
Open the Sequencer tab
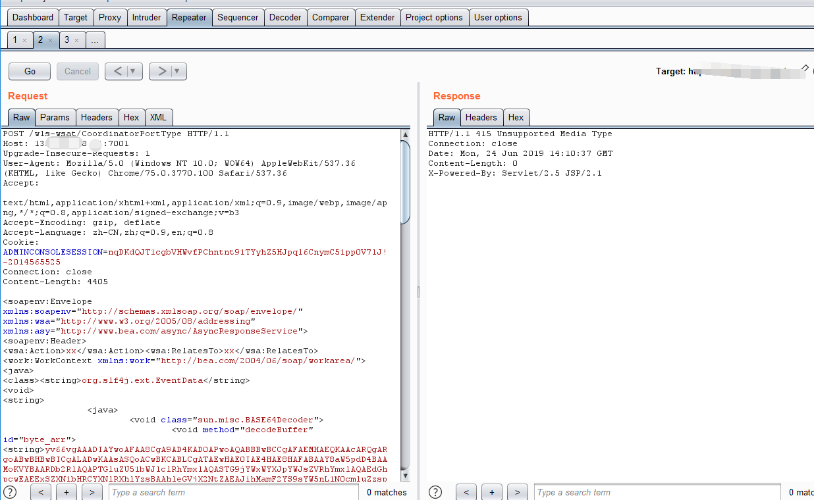[238, 18]
